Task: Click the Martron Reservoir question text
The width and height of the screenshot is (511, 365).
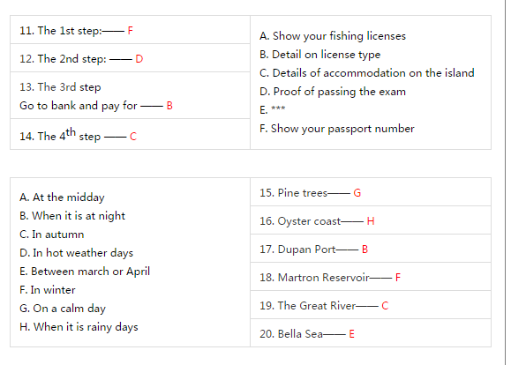Action: 314,278
